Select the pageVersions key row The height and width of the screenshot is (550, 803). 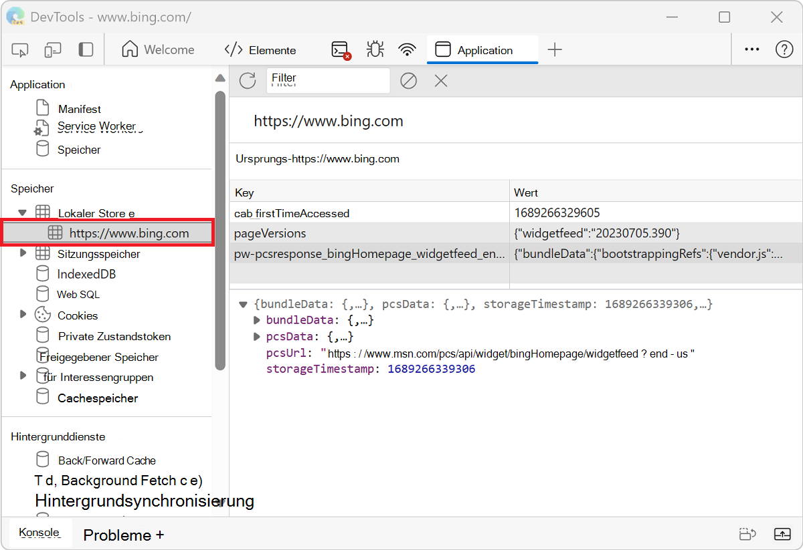point(369,233)
